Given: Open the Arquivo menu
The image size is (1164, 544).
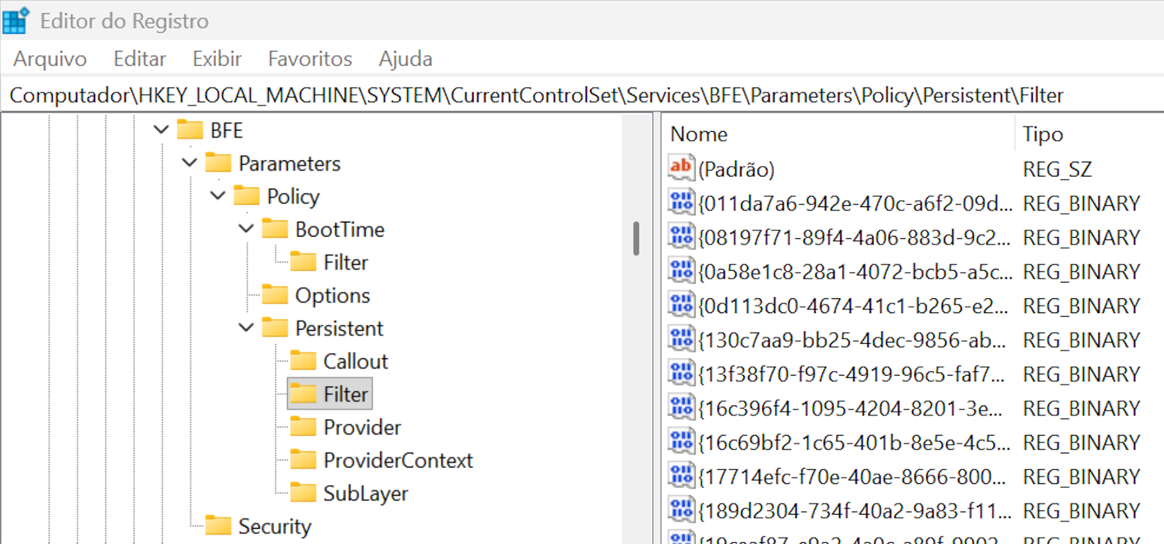Looking at the screenshot, I should (50, 59).
